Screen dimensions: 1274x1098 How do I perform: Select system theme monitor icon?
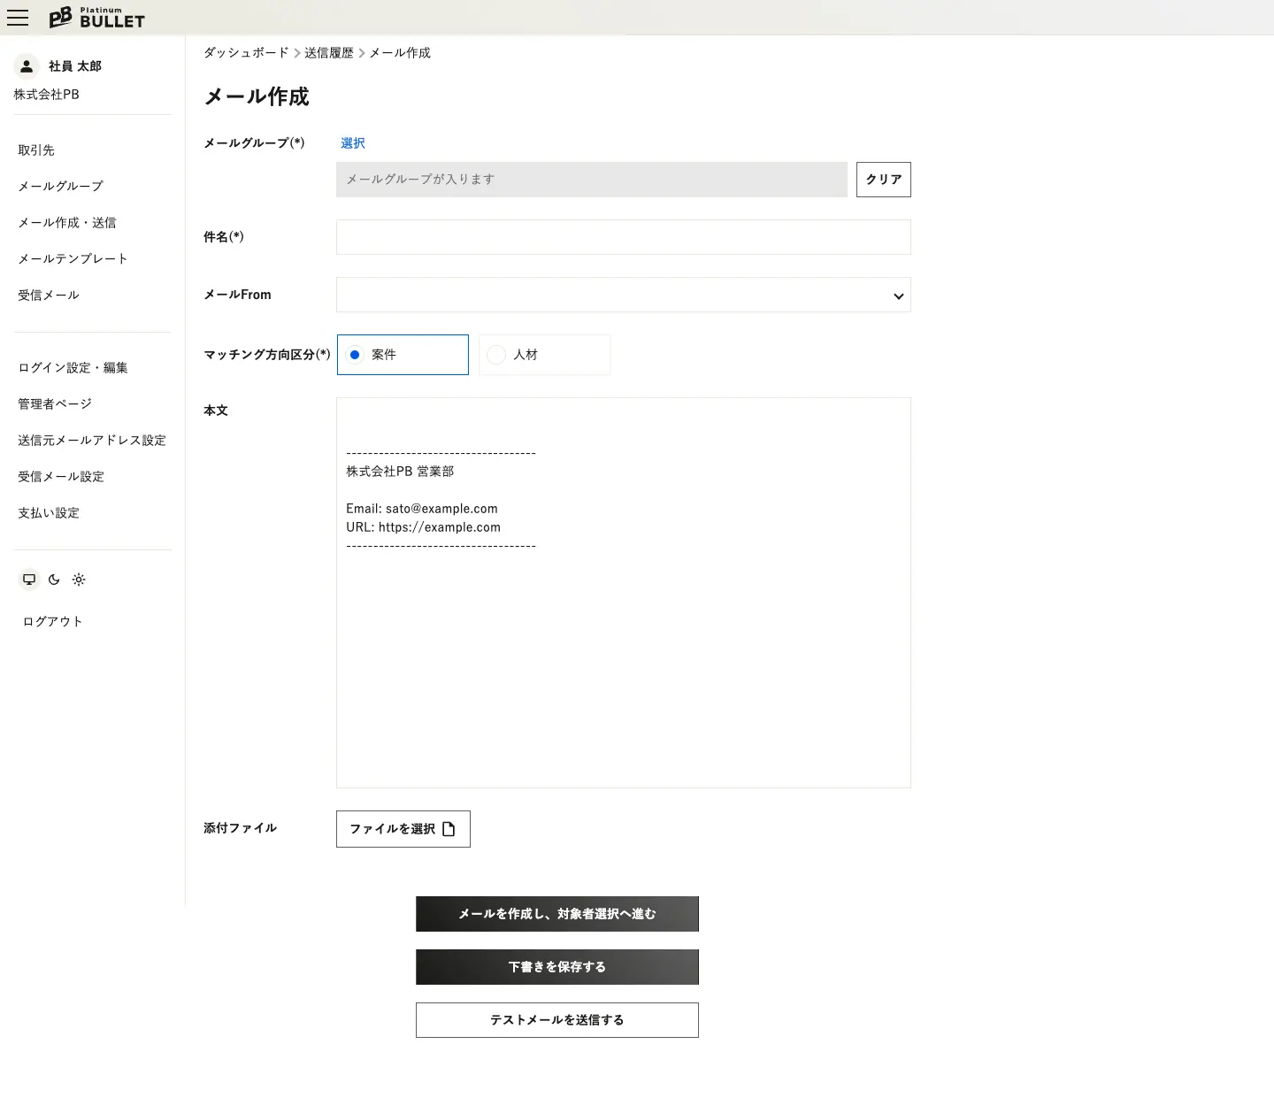[x=29, y=580]
